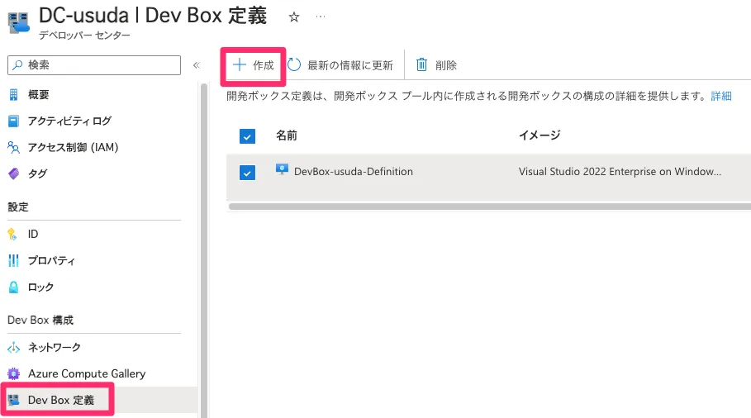The height and width of the screenshot is (418, 751).
Task: Favorite this page with the star icon
Action: coord(294,17)
